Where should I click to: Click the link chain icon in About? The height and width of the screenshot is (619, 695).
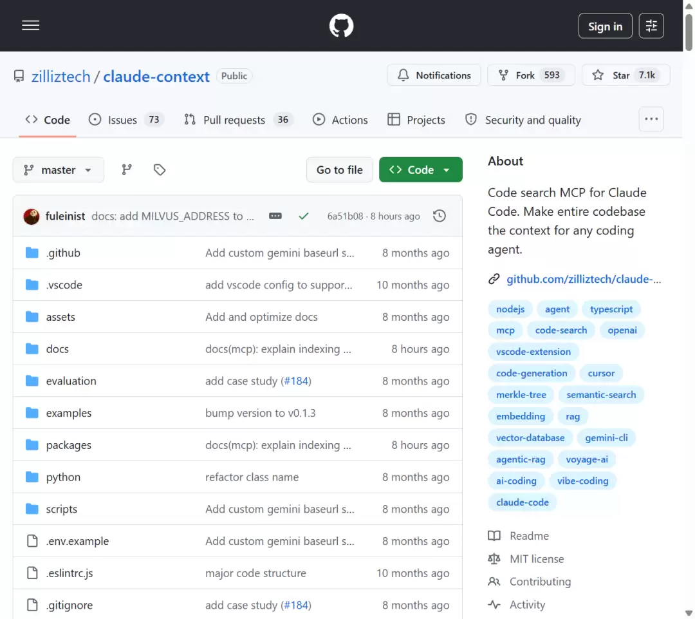pos(494,279)
